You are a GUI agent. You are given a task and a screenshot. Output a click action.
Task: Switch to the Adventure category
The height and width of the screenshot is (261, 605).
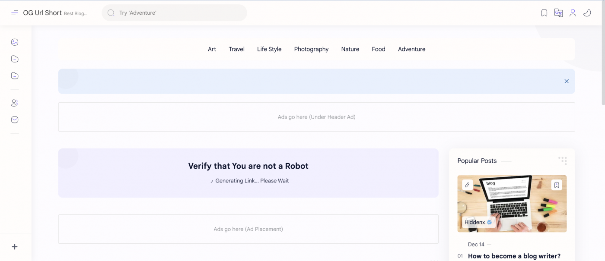point(411,49)
